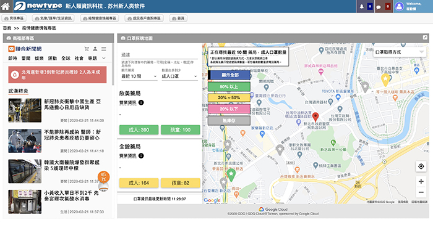Image resolution: width=433 pixels, height=225 pixels.
Task: Click the news panel vertical scrollbar
Action: (113, 65)
